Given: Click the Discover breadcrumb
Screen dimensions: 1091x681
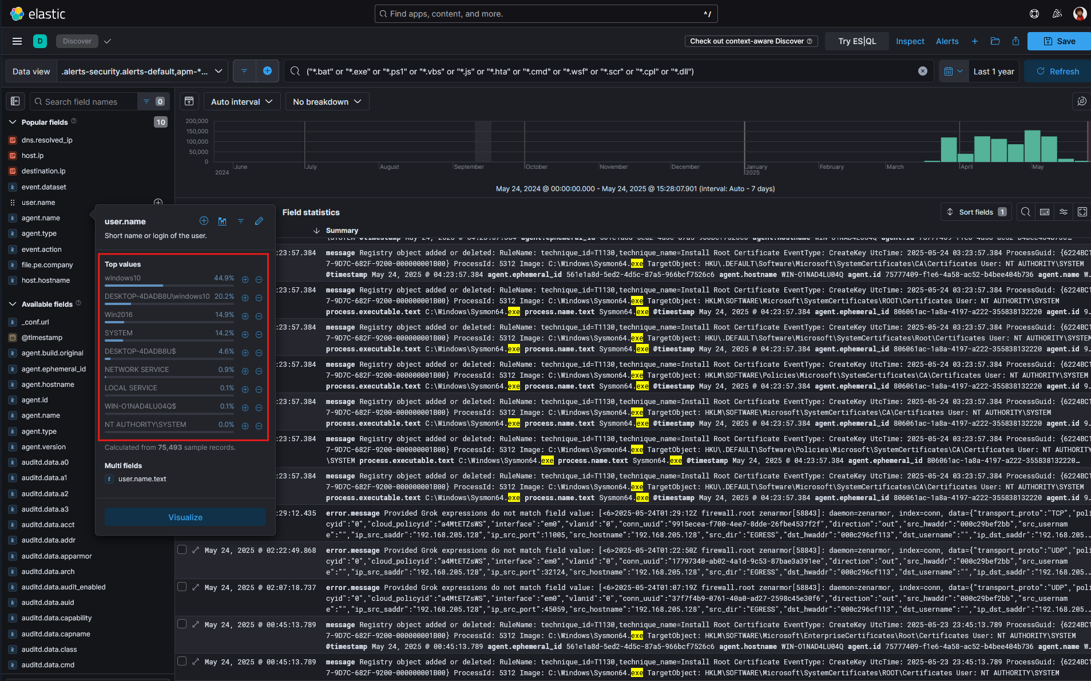Looking at the screenshot, I should pos(77,41).
